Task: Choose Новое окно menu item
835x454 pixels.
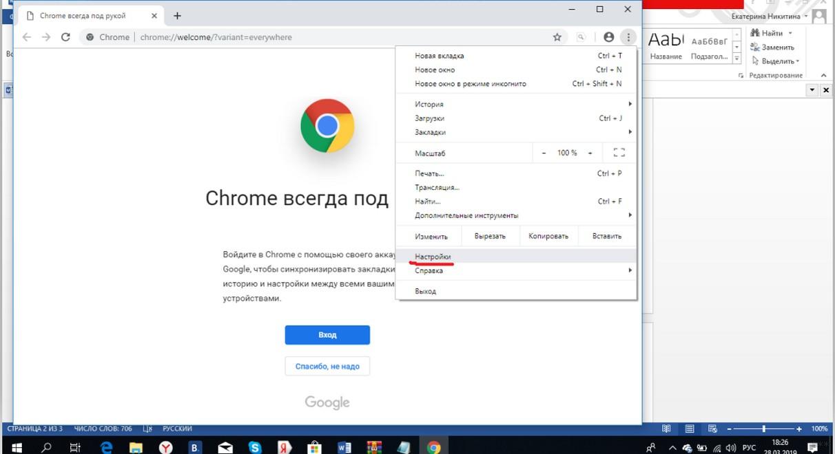Action: click(516, 69)
